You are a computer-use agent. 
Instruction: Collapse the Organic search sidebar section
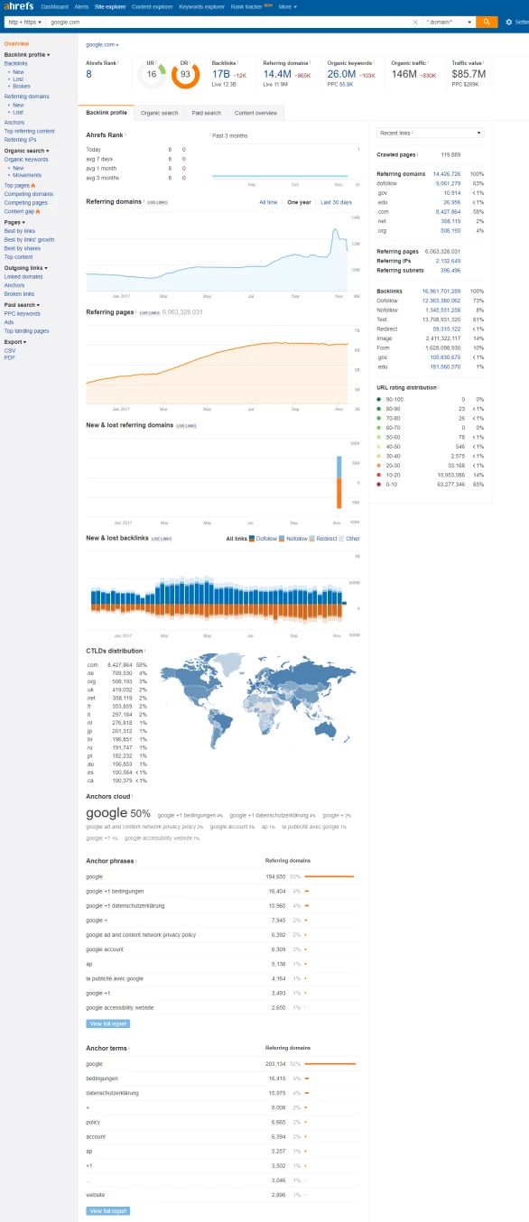click(25, 151)
